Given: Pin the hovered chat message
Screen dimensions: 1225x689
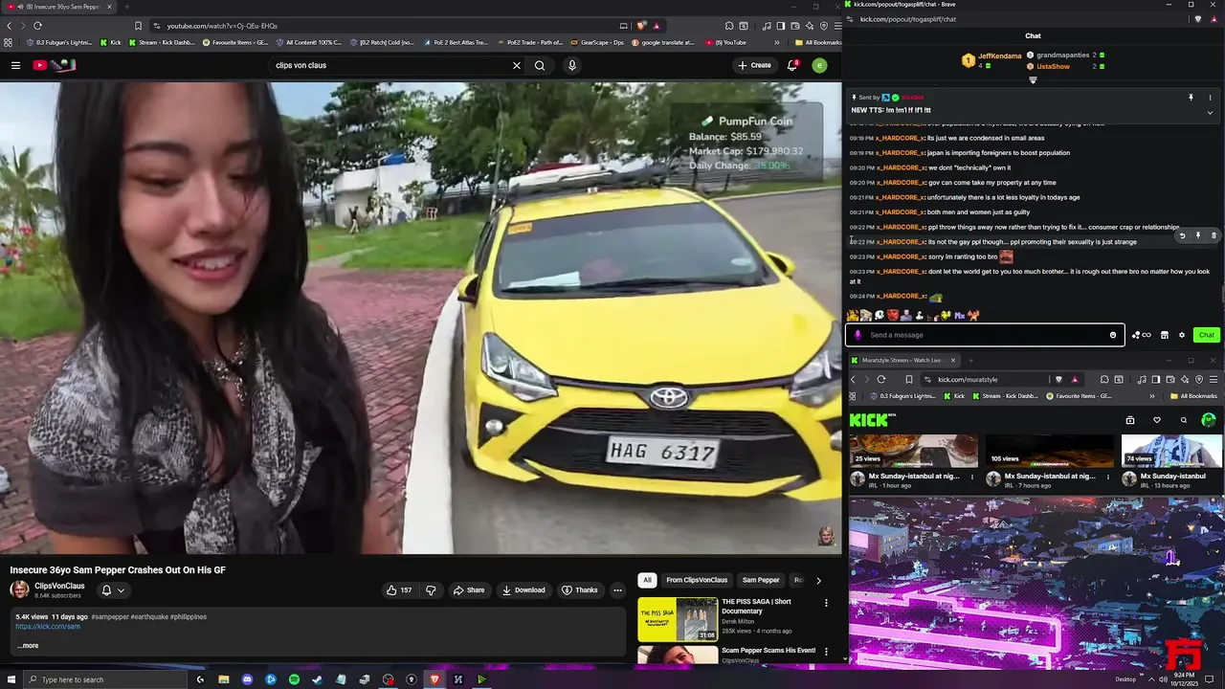Looking at the screenshot, I should click(x=1197, y=235).
